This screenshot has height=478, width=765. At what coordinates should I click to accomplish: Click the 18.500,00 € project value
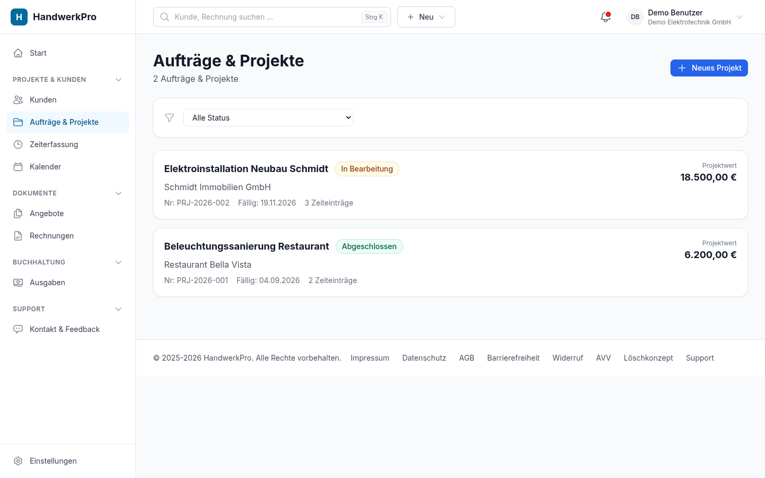coord(709,177)
